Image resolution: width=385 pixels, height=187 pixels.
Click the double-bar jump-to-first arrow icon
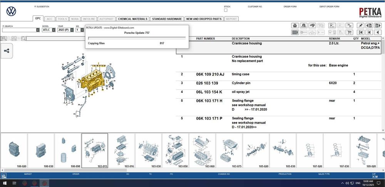point(361,32)
